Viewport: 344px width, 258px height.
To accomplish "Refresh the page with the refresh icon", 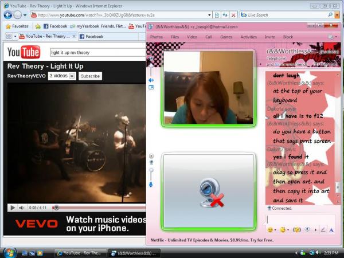I will coord(225,15).
